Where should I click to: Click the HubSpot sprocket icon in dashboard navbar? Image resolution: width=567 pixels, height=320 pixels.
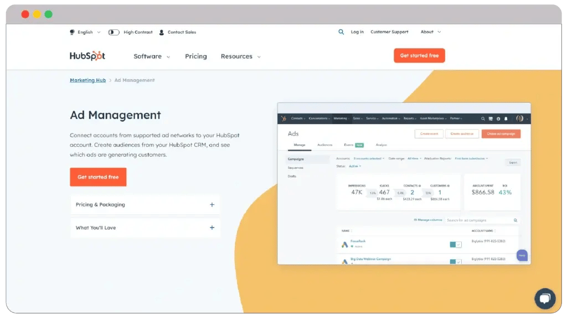click(x=283, y=118)
